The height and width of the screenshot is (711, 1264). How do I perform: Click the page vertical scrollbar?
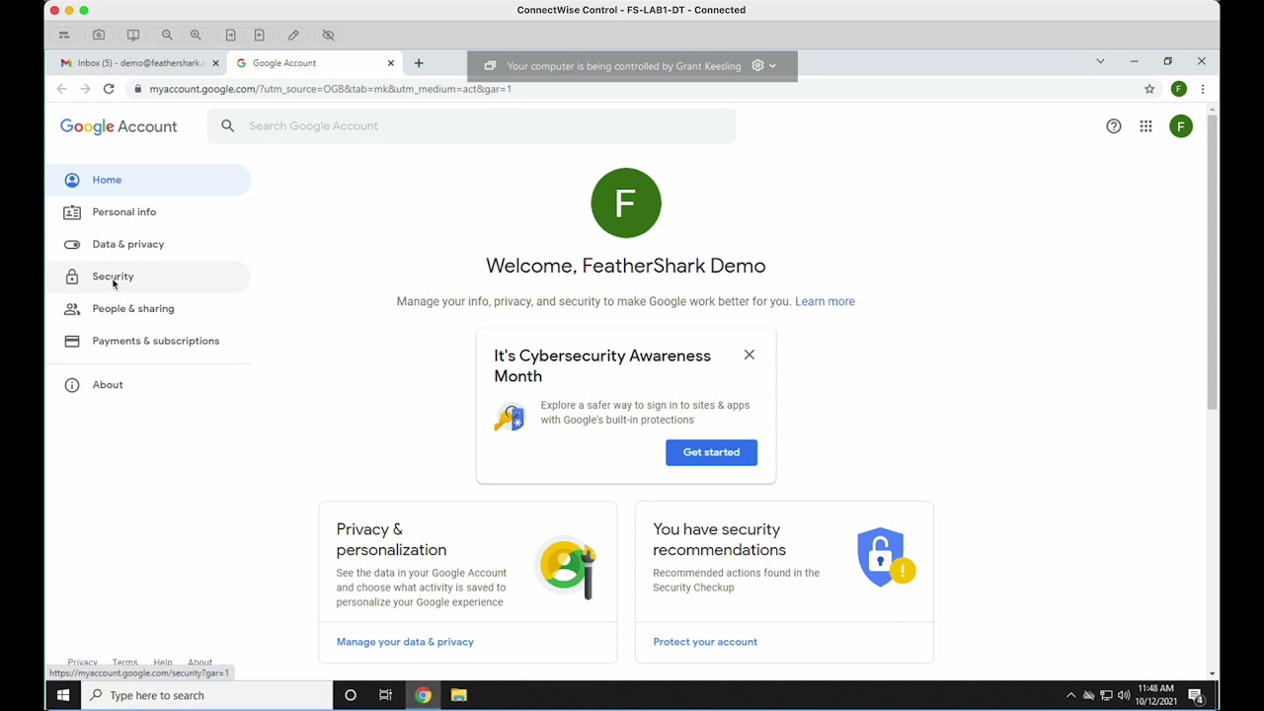point(1212,262)
